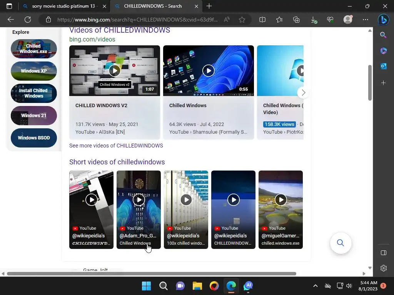Open Microsoft 365 sidebar icon
Image resolution: width=394 pixels, height=295 pixels.
coord(383,51)
